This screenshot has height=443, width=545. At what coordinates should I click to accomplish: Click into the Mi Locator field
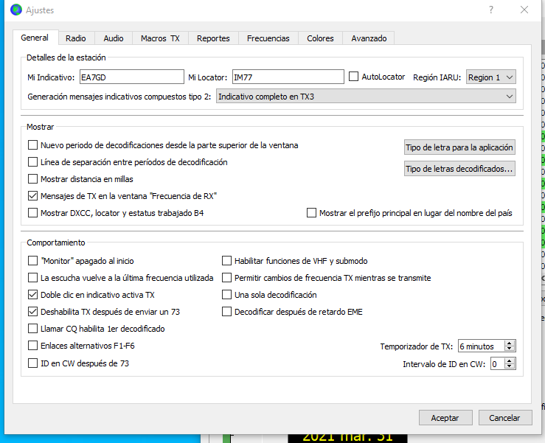point(286,77)
